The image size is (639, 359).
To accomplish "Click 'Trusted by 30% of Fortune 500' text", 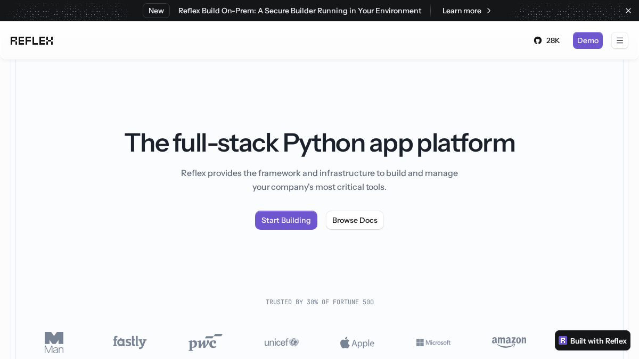I will point(319,302).
